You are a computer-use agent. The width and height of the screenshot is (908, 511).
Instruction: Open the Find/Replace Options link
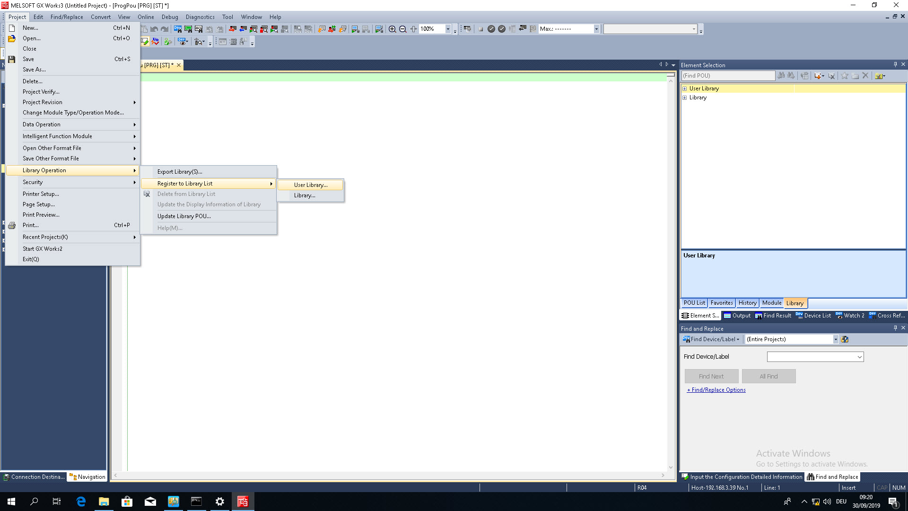[x=716, y=390]
